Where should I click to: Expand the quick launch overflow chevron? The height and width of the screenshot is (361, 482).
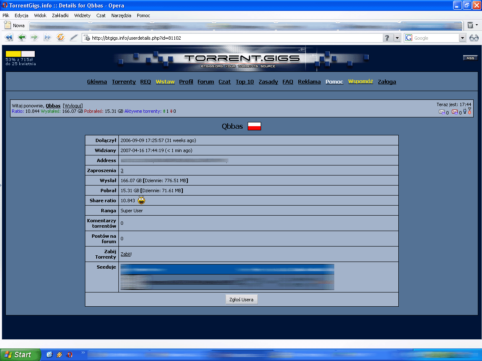83,352
